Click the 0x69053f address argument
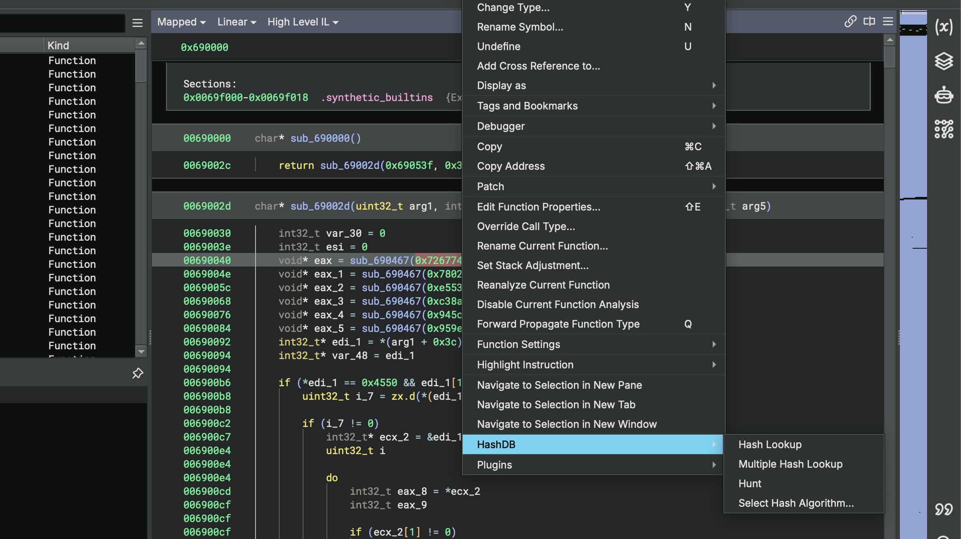 (409, 166)
